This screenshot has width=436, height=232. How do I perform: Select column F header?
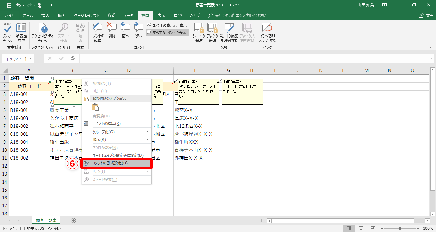point(195,70)
